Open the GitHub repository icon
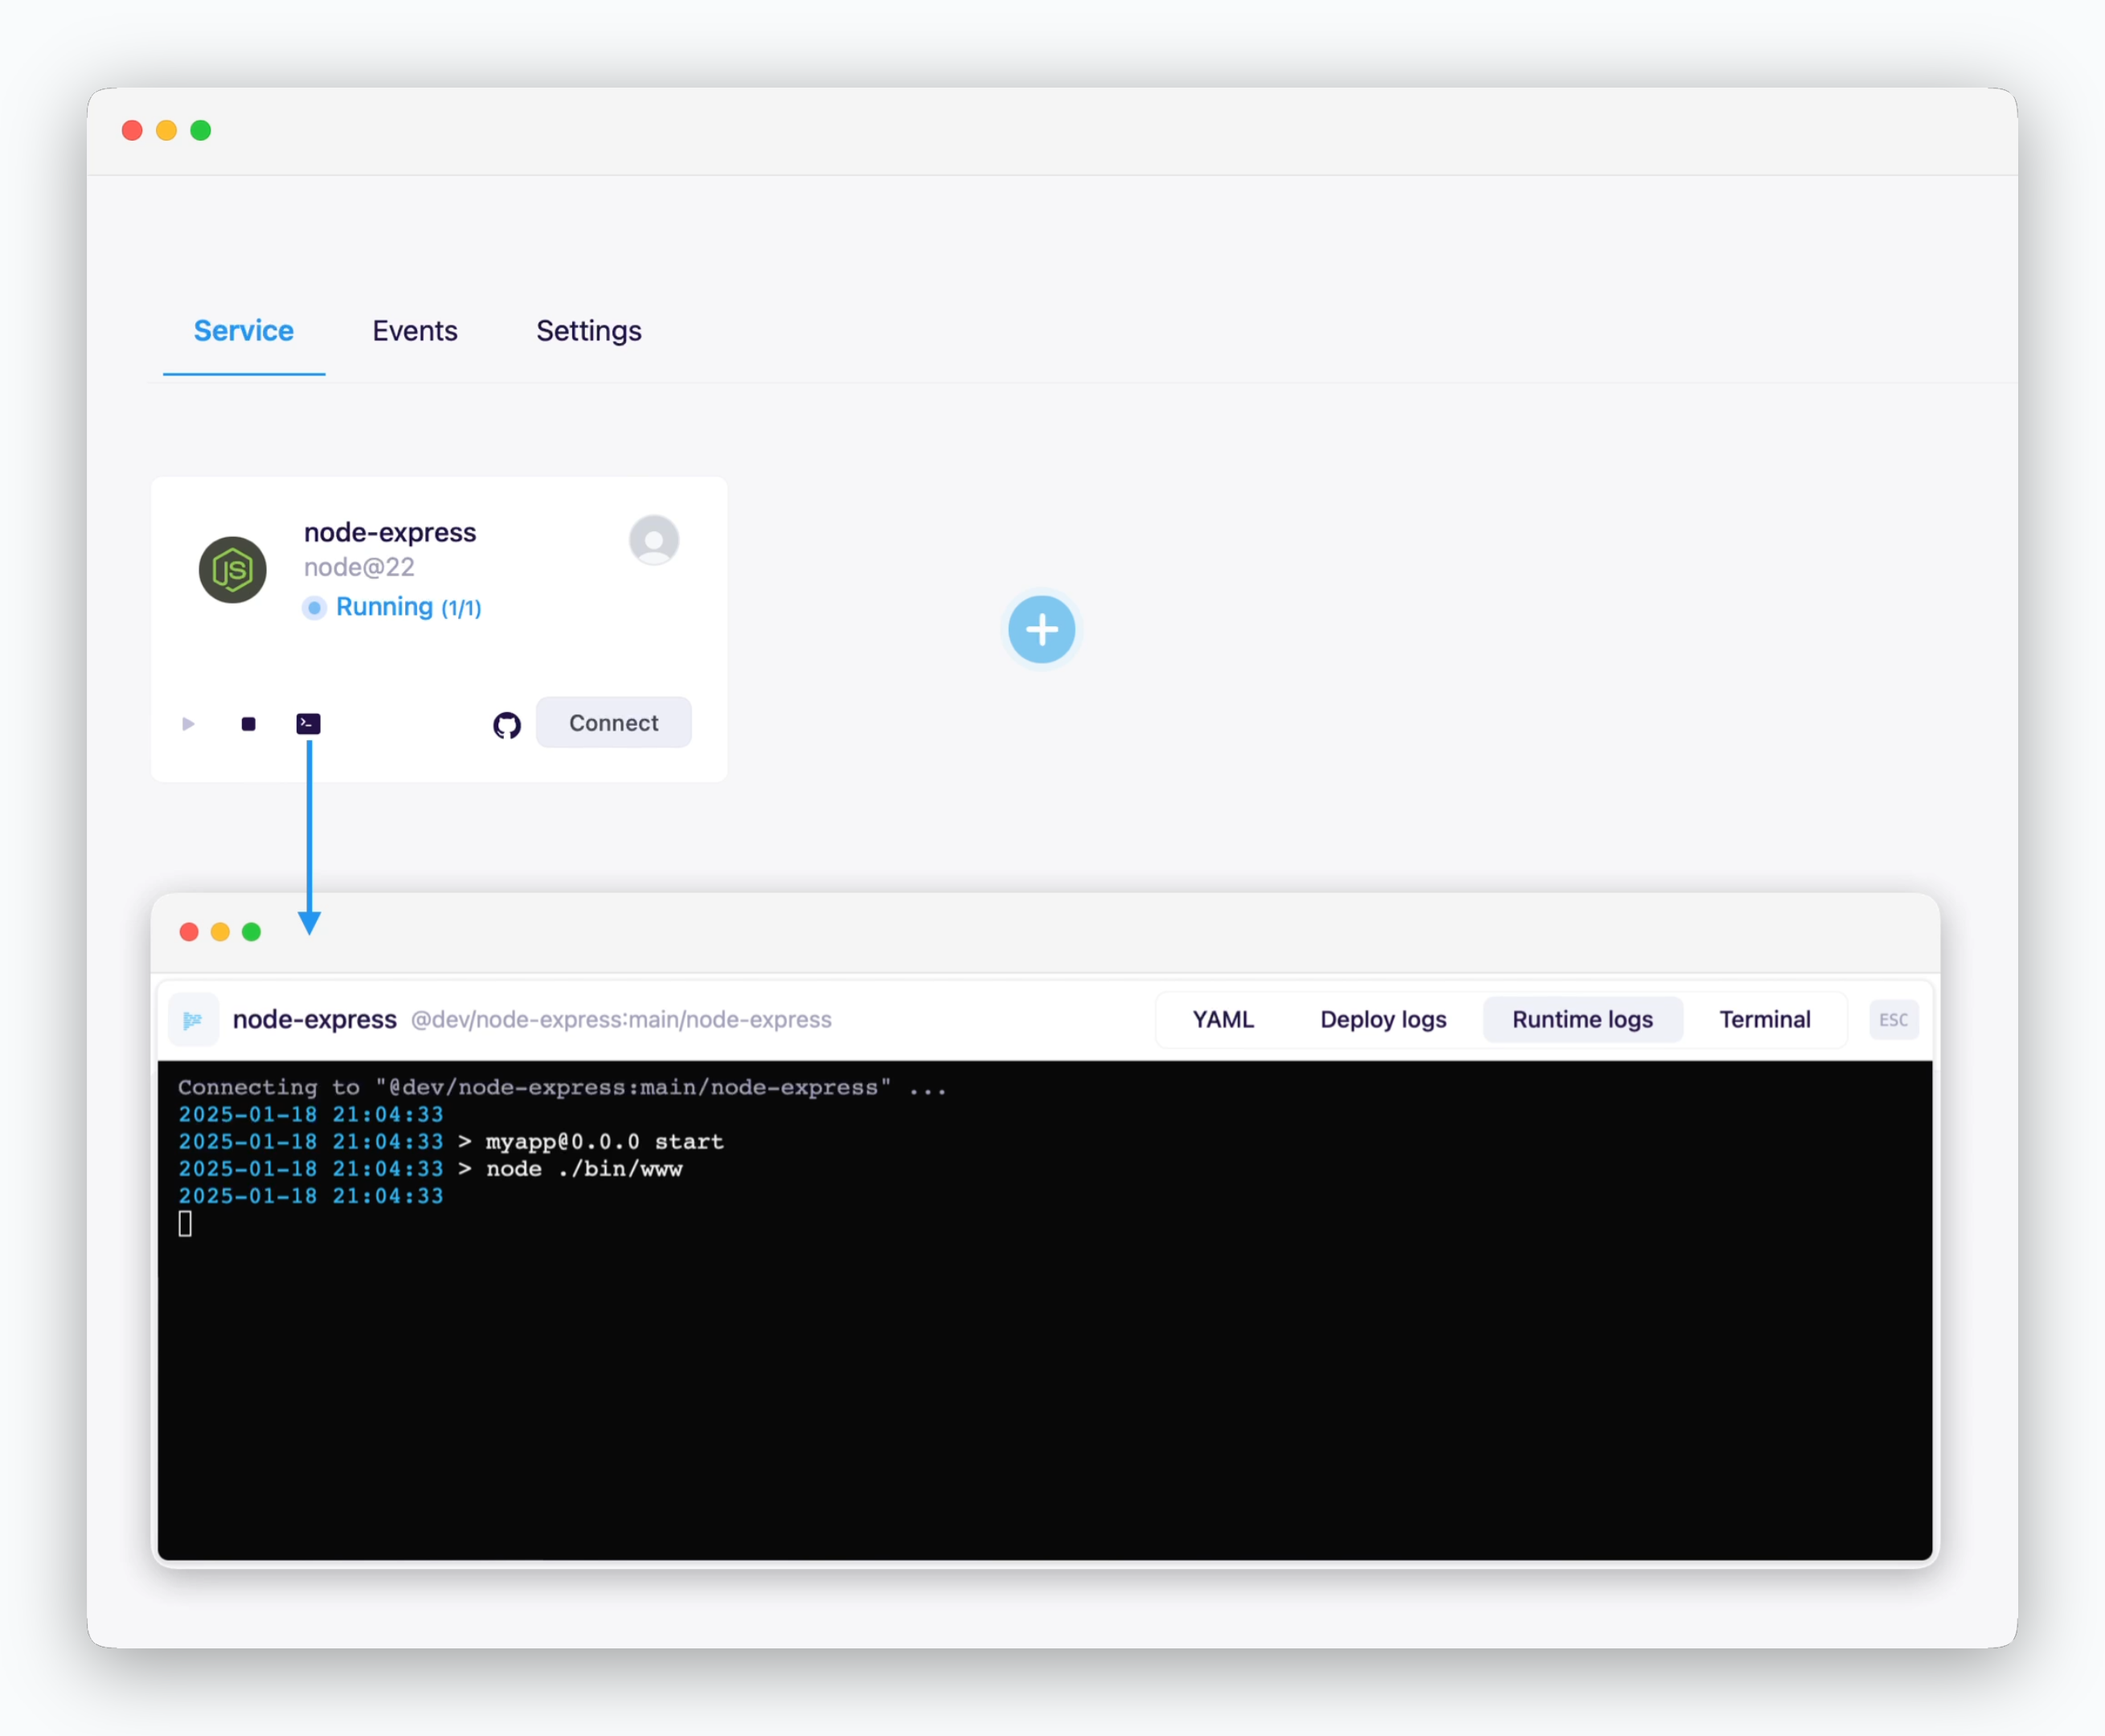Screen dimensions: 2105x1736 pyautogui.click(x=507, y=724)
